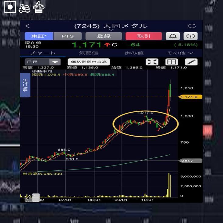The width and height of the screenshot is (223, 223).
Task: Open the 気配値 tab
Action: [89, 53]
